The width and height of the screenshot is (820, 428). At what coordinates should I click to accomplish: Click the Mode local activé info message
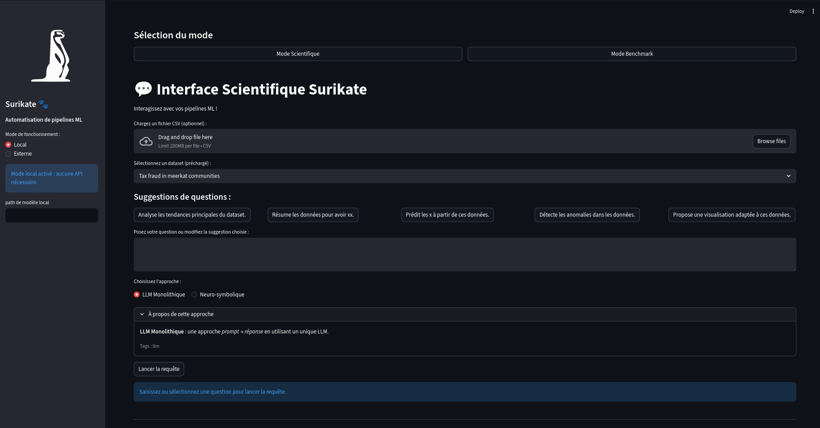[x=52, y=178]
